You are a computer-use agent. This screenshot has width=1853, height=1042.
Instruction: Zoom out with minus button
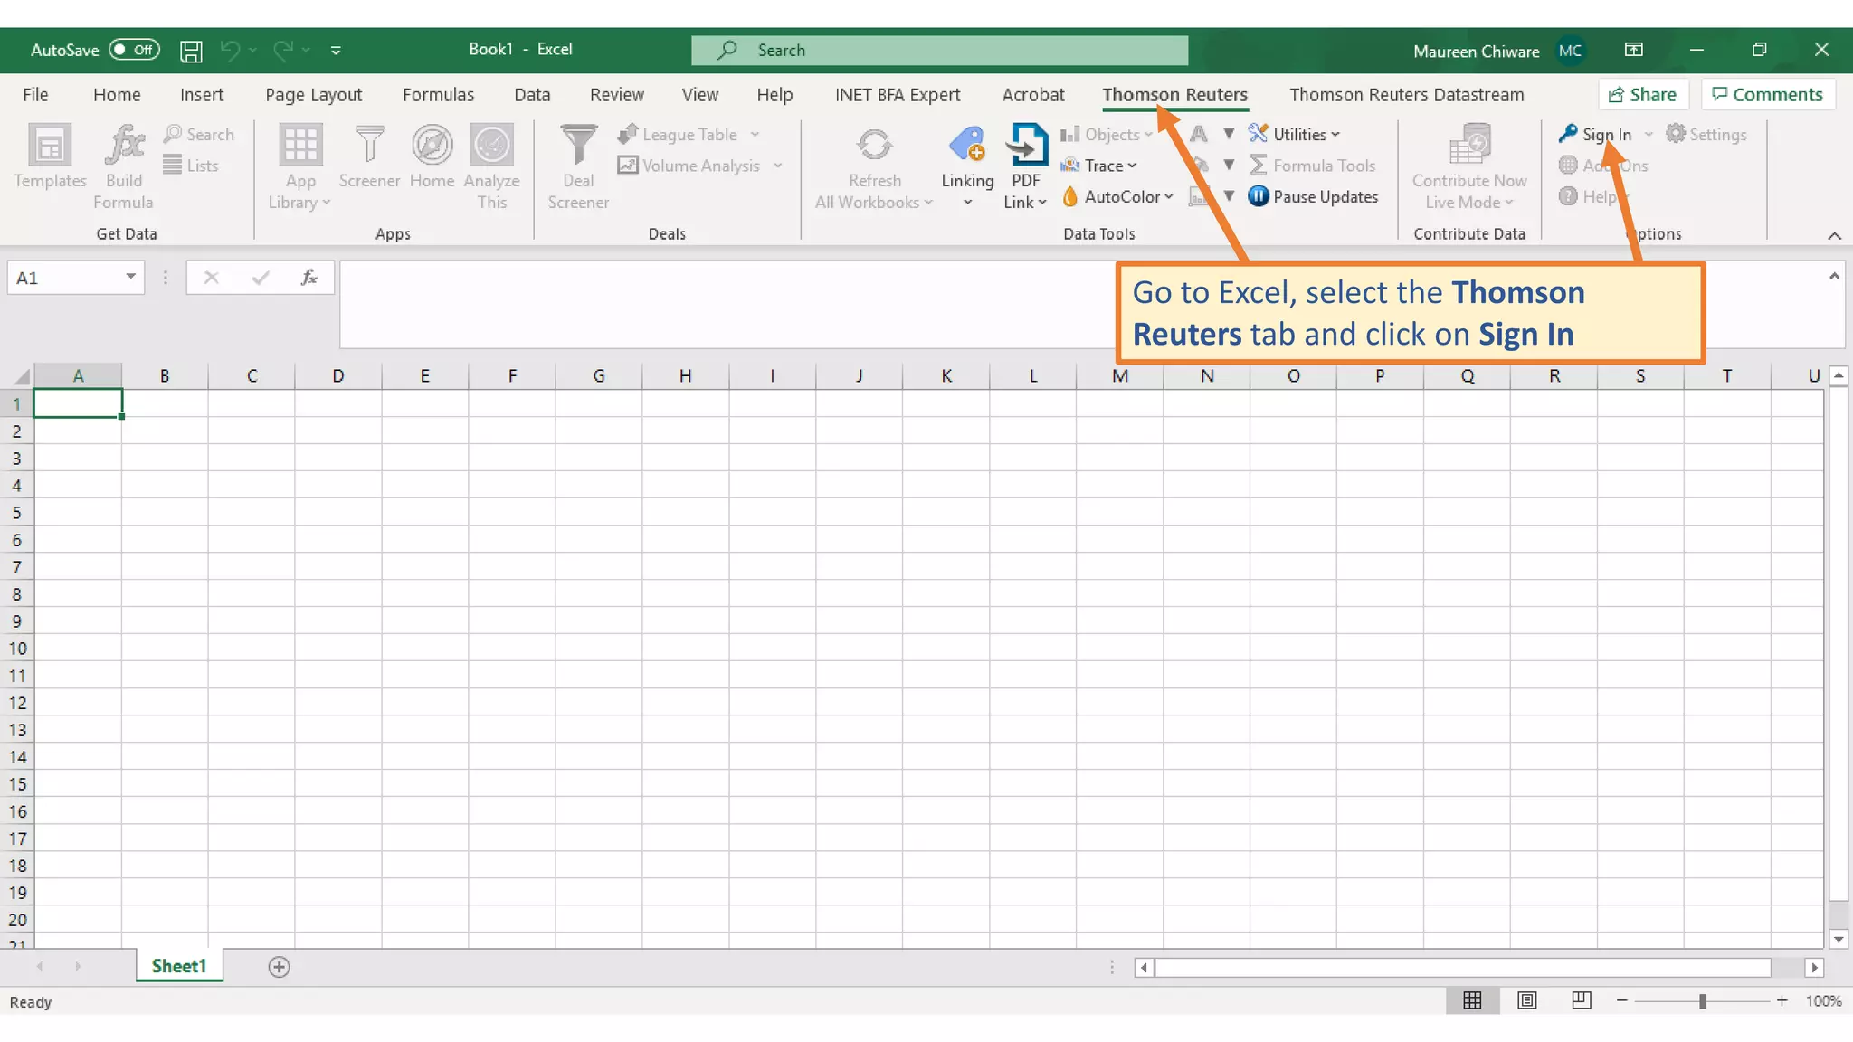coord(1621,1000)
